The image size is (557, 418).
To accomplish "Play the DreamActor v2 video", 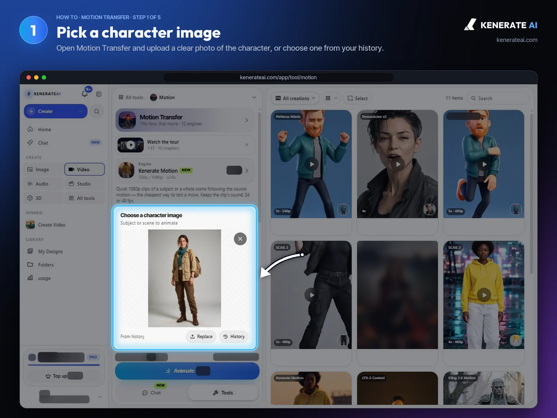I will (x=398, y=164).
